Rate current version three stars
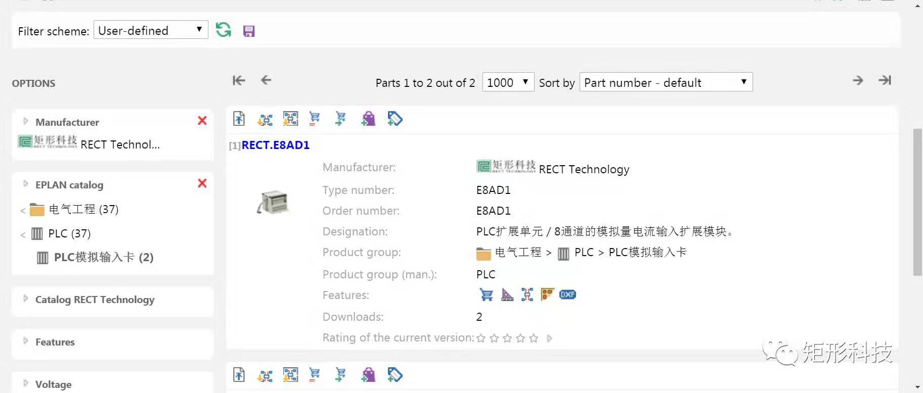Screen dimensions: 923x393 (x=507, y=338)
